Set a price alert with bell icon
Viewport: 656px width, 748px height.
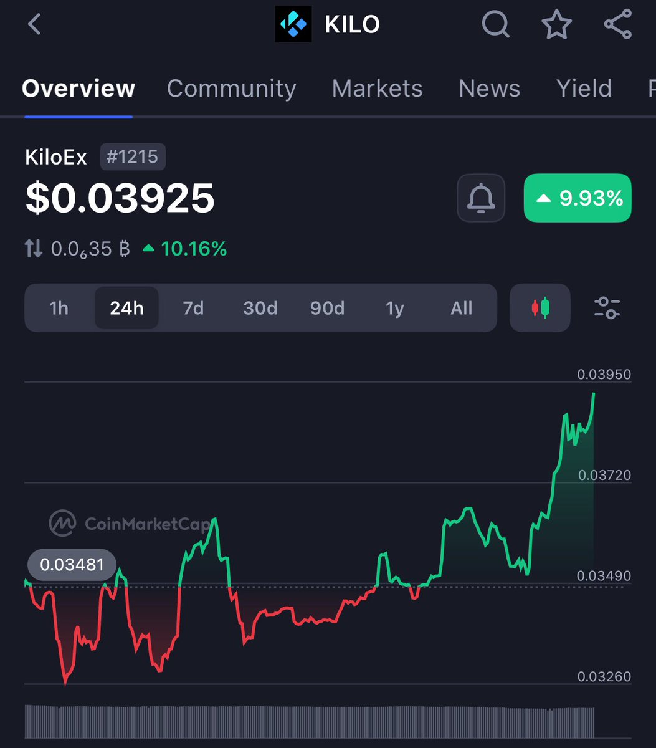click(x=481, y=198)
